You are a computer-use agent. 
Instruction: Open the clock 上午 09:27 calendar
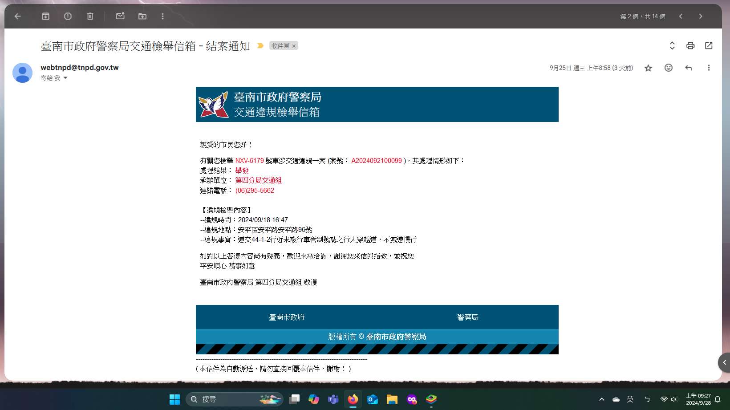click(698, 399)
